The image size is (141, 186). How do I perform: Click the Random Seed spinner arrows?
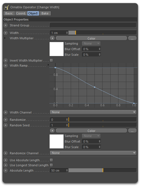pyautogui.click(x=67, y=125)
